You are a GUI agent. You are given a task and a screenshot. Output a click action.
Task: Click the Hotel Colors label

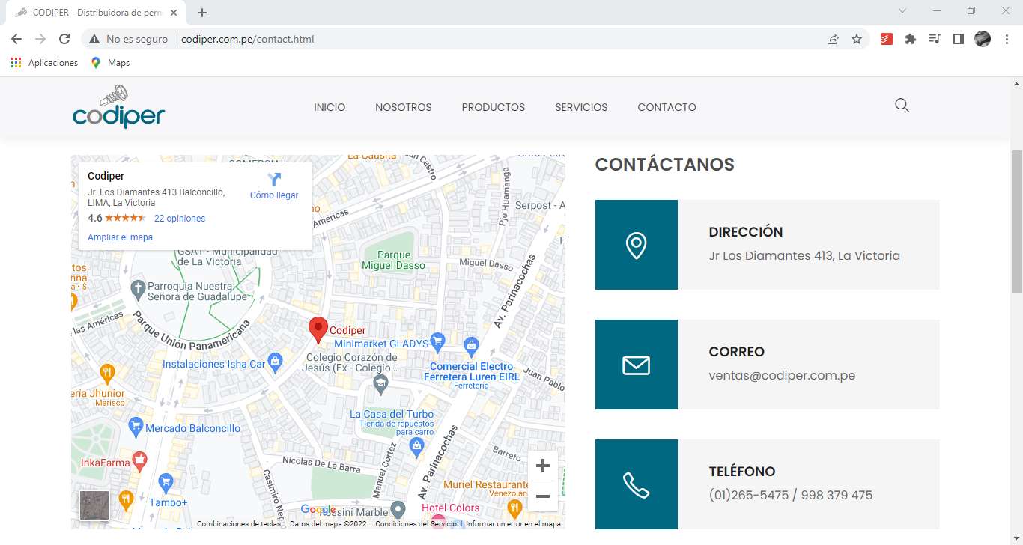(x=451, y=508)
